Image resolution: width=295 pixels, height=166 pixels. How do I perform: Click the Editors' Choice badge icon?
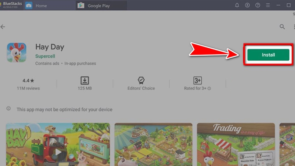[141, 80]
